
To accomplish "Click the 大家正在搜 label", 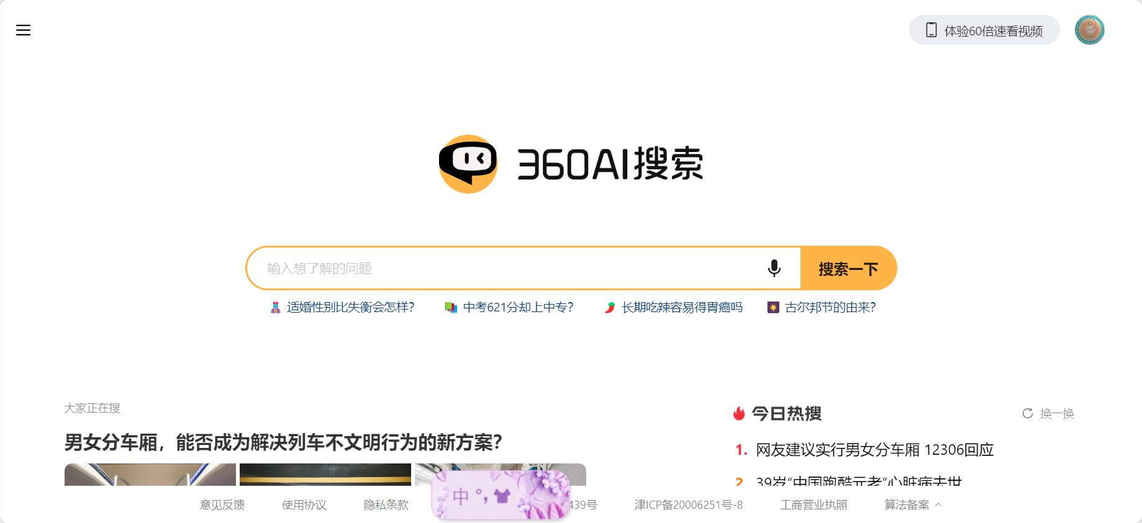I will point(92,408).
